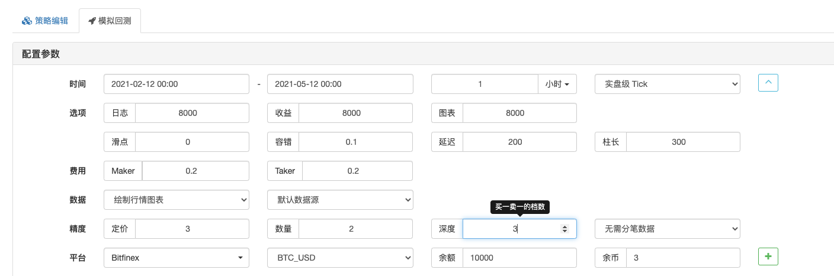The height and width of the screenshot is (276, 834).
Task: Open the 模拟回测 tab
Action: point(110,21)
